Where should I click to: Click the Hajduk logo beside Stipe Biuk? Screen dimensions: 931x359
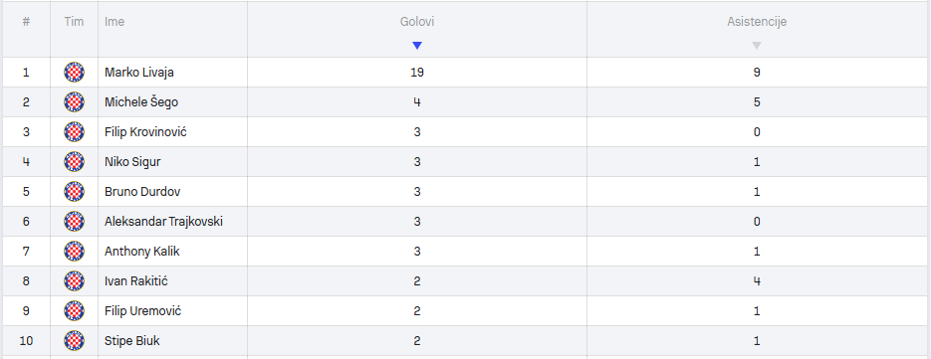(x=75, y=341)
